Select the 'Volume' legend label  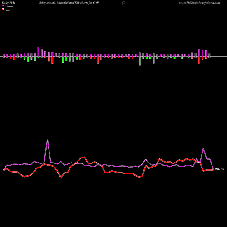click(9, 6)
